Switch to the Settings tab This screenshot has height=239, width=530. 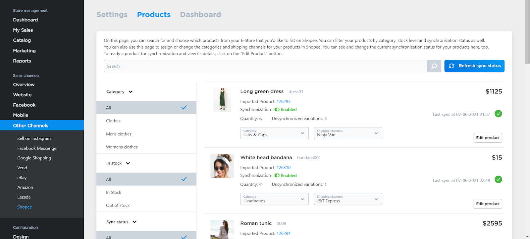(112, 15)
